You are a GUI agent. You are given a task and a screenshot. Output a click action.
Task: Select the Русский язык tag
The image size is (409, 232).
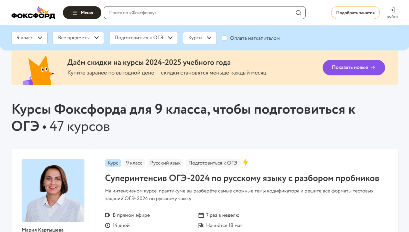[165, 163]
